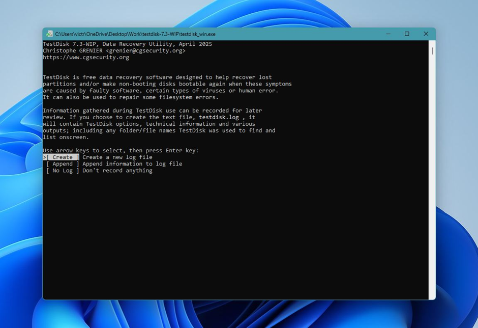
Task: Minimize the TestDisk window
Action: point(388,34)
